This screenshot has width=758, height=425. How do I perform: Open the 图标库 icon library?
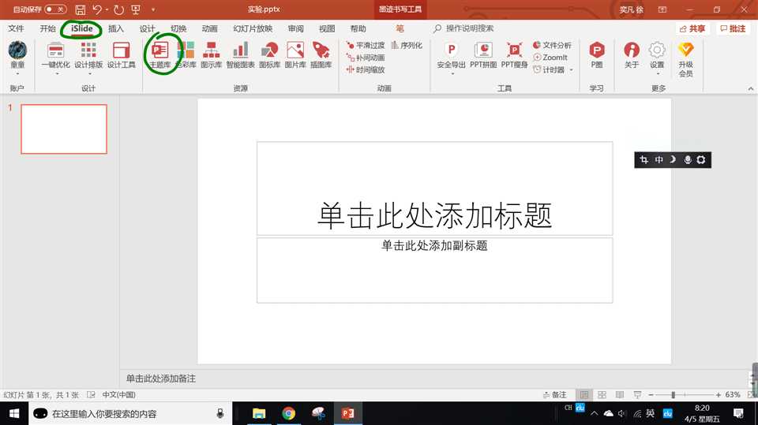tap(269, 55)
